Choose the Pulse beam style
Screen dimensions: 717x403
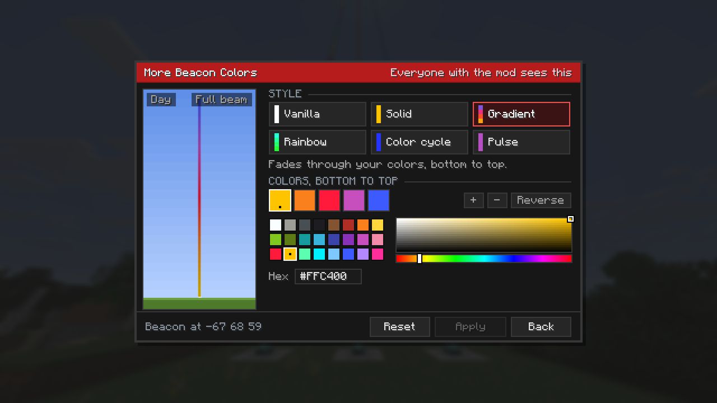[522, 142]
